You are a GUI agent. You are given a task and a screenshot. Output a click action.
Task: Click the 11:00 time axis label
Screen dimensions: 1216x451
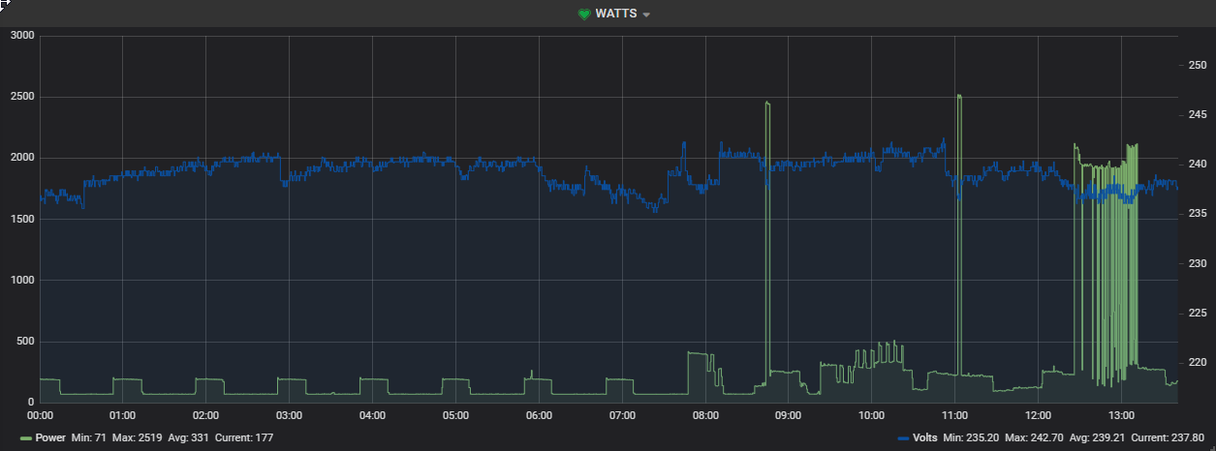954,415
